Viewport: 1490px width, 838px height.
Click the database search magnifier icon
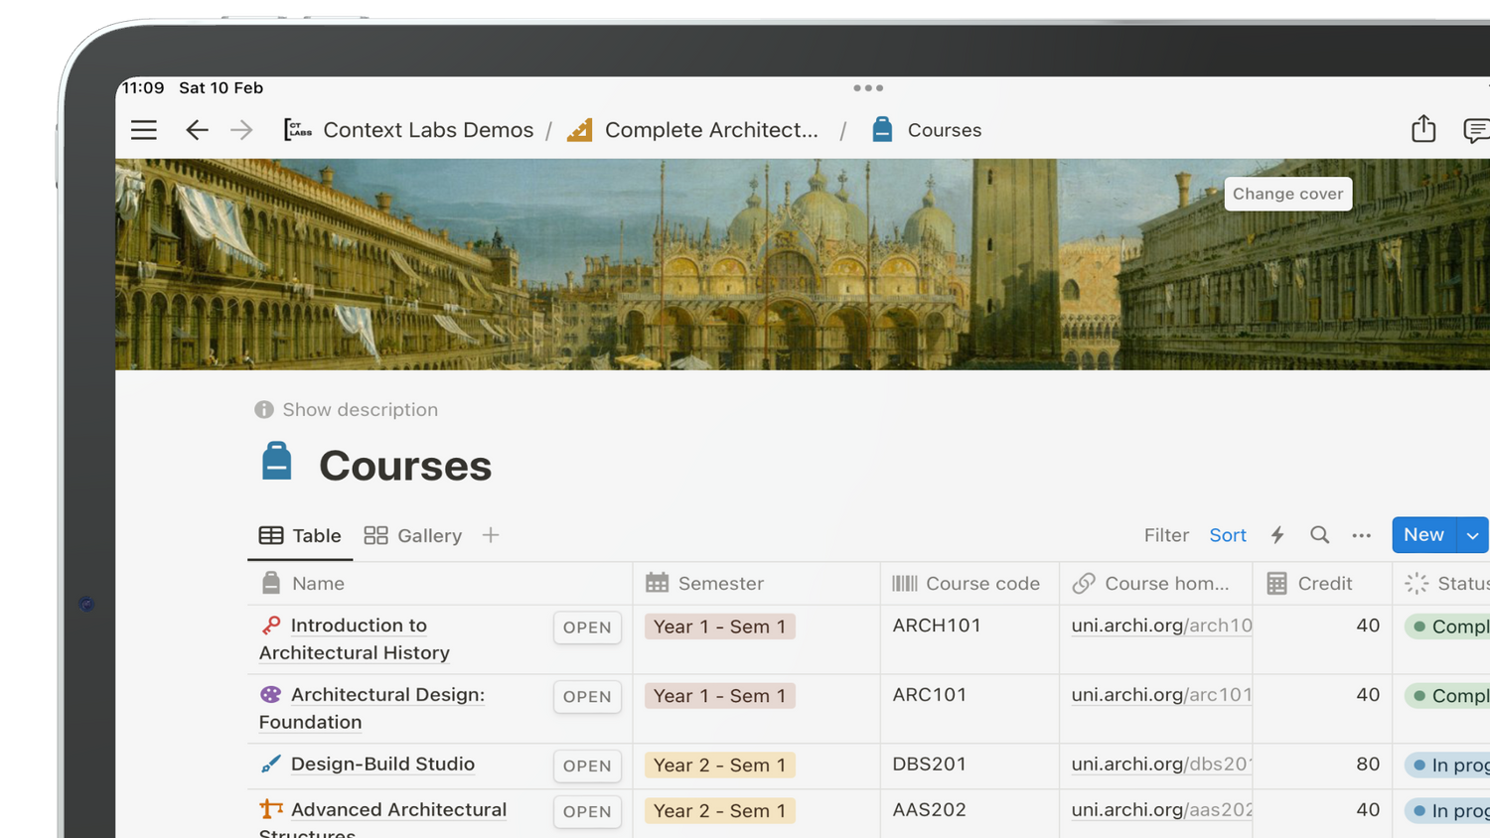tap(1319, 535)
